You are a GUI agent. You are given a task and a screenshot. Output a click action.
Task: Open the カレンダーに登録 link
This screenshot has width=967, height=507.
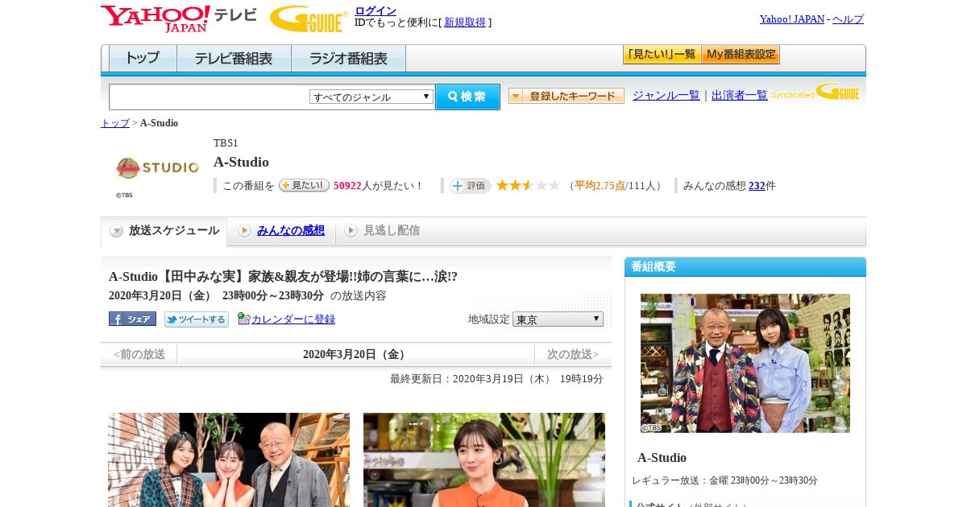[293, 319]
